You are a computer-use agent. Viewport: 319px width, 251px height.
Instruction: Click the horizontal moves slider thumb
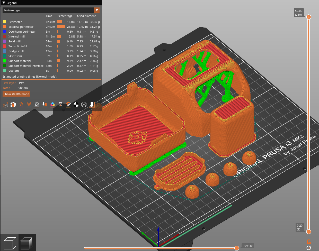(x=237, y=248)
